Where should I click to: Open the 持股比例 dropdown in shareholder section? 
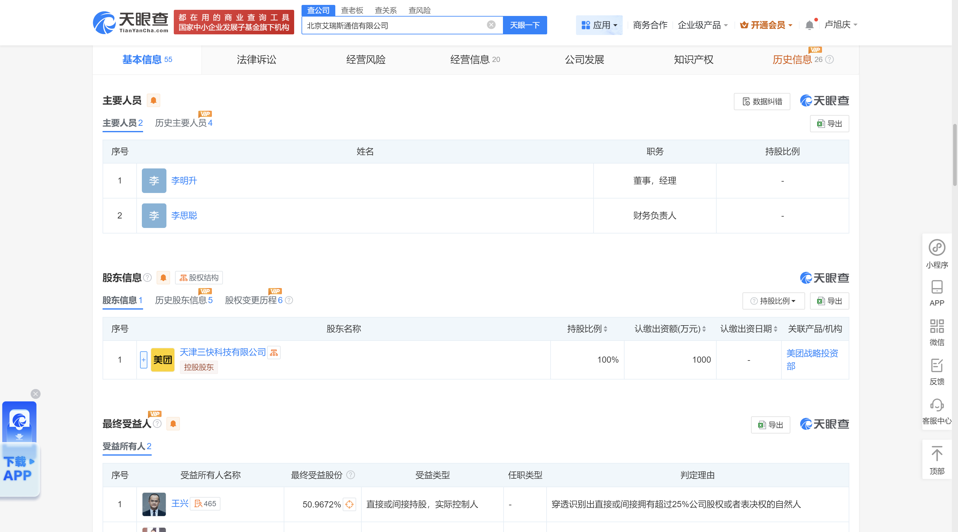tap(773, 301)
